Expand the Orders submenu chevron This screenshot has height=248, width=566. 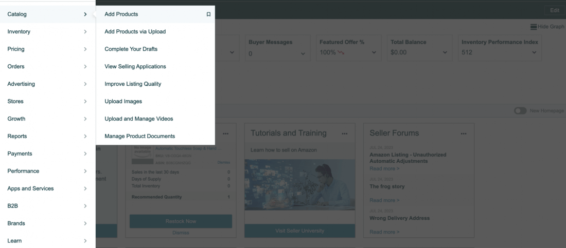coord(85,67)
